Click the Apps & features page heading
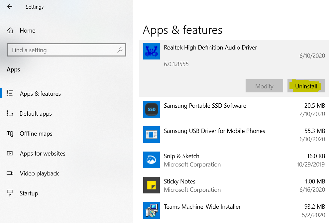The image size is (334, 223). pyautogui.click(x=182, y=30)
